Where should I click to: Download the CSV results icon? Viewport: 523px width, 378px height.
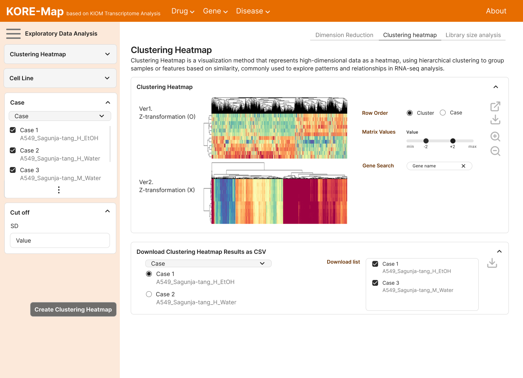492,263
